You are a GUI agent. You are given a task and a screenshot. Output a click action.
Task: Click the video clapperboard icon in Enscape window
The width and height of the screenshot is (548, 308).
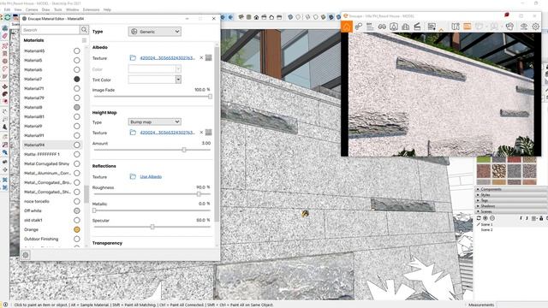point(417,27)
